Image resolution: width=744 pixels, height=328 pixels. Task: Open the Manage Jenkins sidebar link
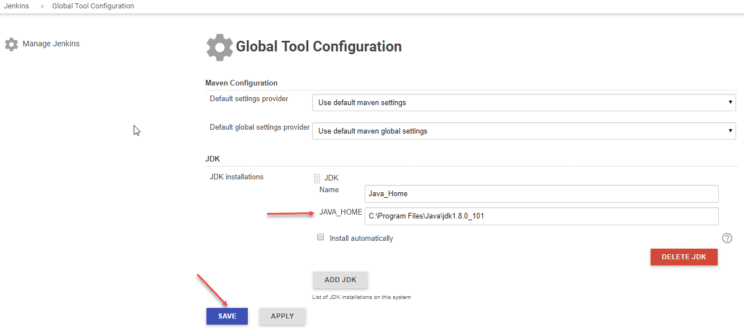51,44
